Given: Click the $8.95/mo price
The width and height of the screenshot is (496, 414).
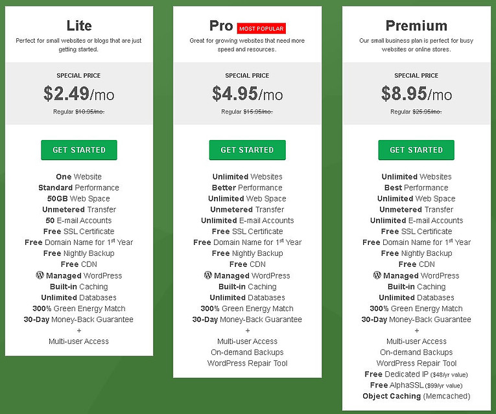Looking at the screenshot, I should [416, 94].
